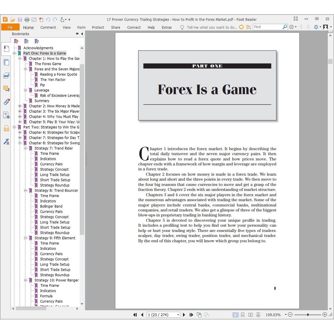Image resolution: width=334 pixels, height=334 pixels.
Task: Switch to the Home tab
Action: pos(28,27)
